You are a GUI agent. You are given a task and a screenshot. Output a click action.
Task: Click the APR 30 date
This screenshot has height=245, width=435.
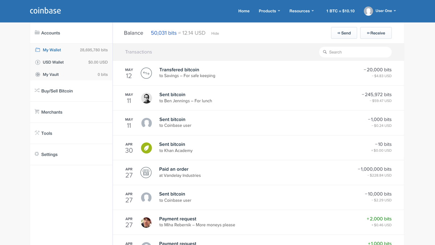pos(129,148)
